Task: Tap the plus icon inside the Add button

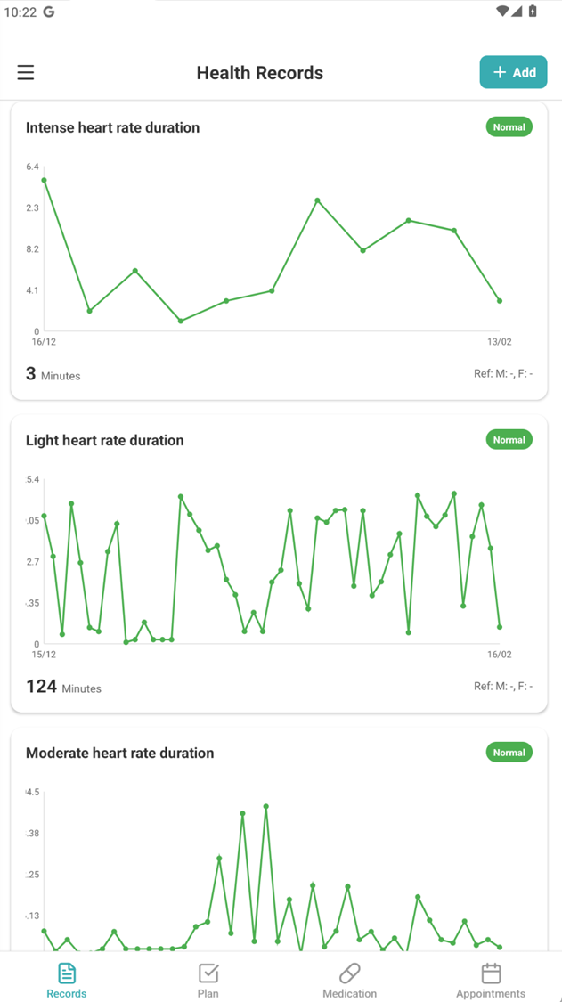Action: [x=499, y=72]
